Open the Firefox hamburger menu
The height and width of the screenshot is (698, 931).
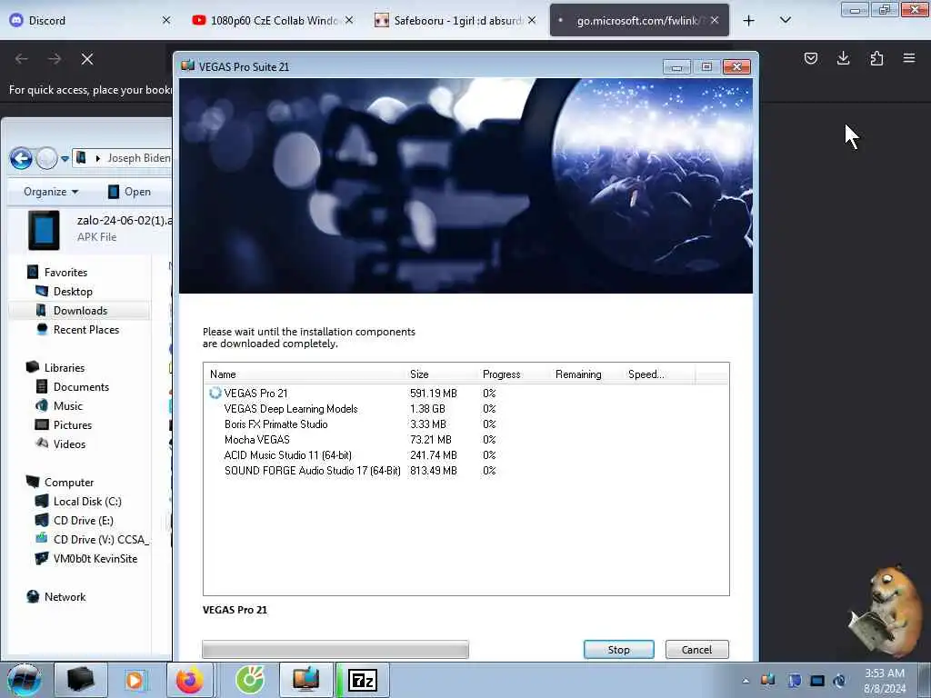click(x=909, y=58)
